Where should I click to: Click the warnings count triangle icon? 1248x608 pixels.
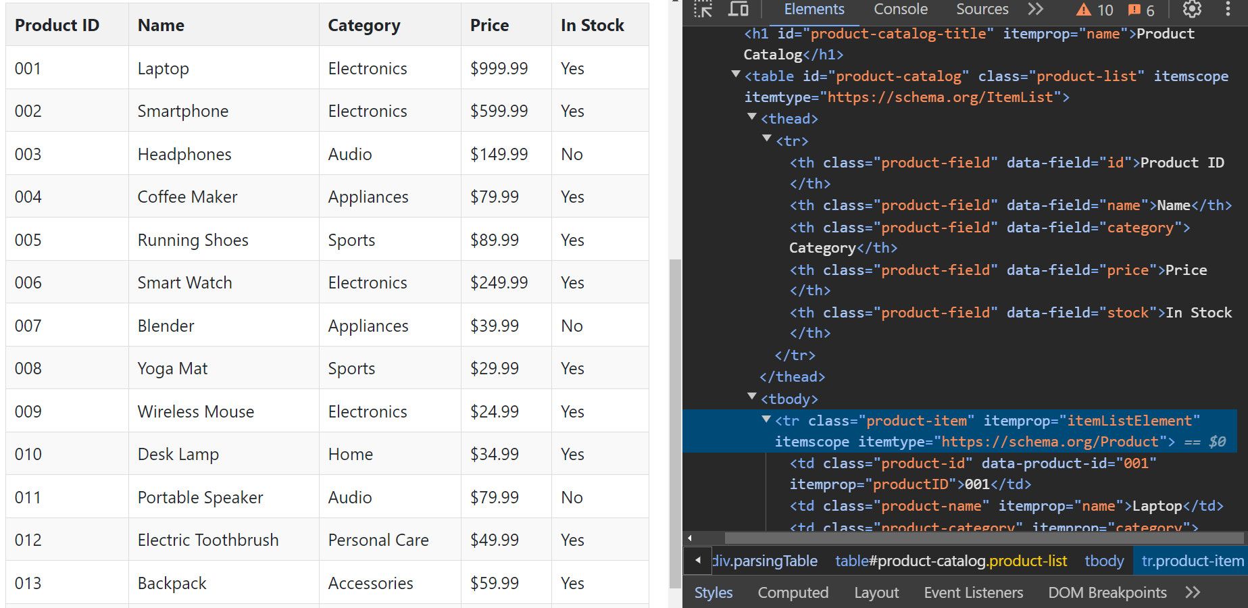pyautogui.click(x=1083, y=10)
